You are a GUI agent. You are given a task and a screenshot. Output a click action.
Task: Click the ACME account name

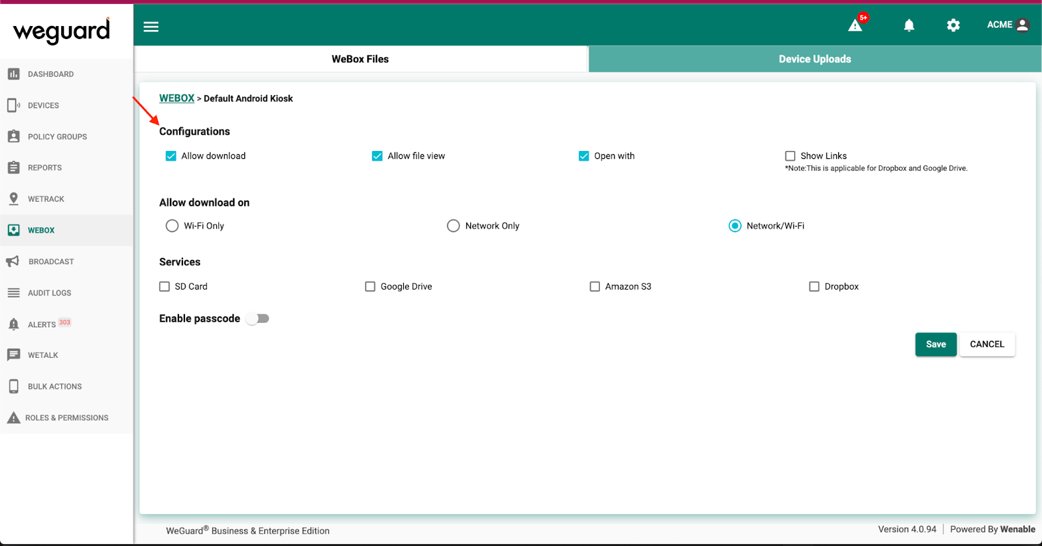pos(1000,25)
